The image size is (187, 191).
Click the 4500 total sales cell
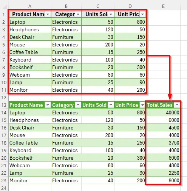163,128
